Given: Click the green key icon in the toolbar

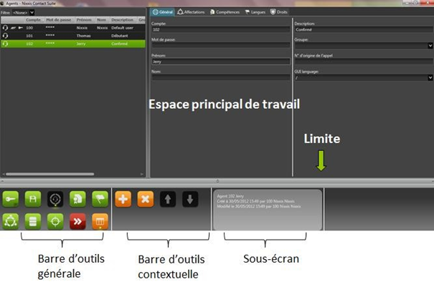Looking at the screenshot, I should tap(11, 199).
